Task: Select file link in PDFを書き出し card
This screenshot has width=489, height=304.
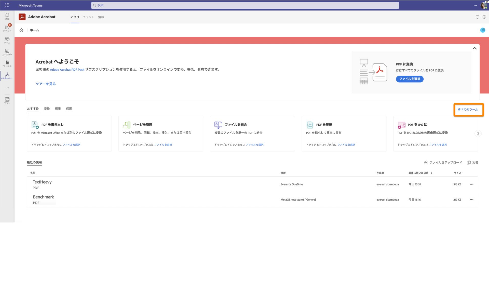Action: pyautogui.click(x=72, y=145)
